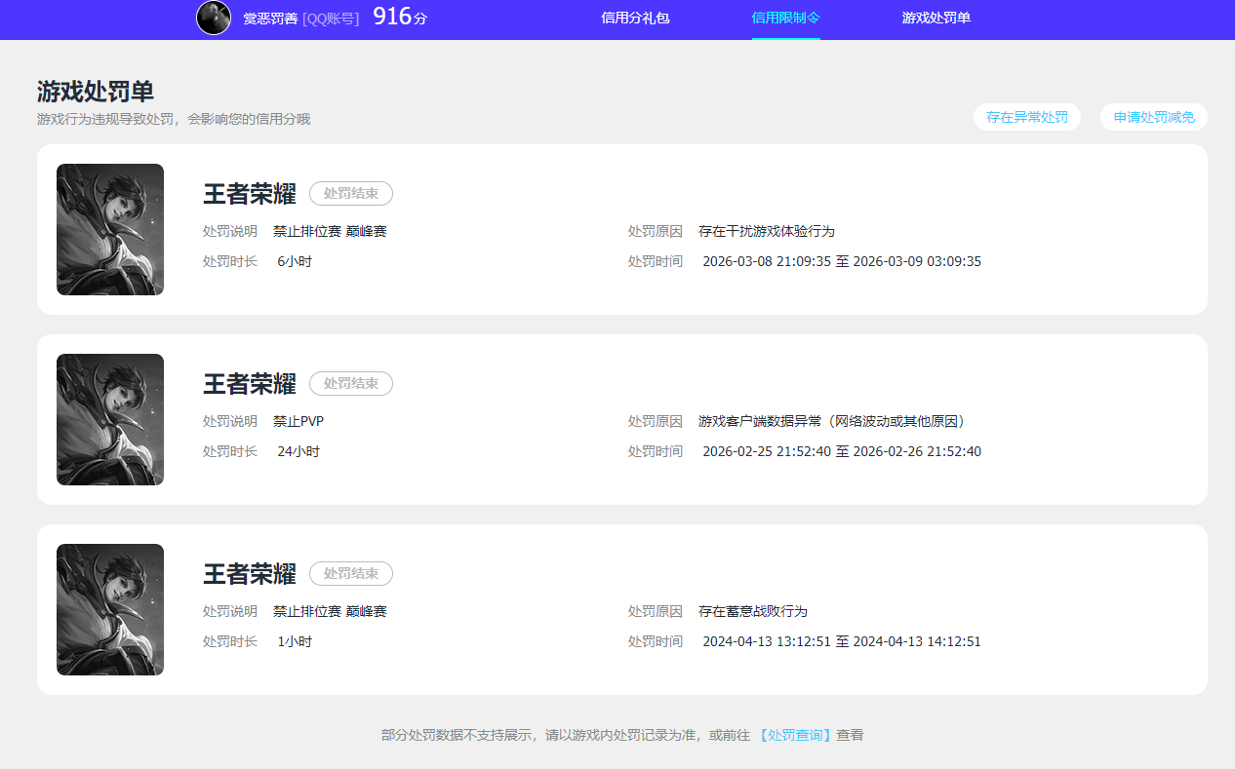Switch to the 信用限制令 tab
Viewport: 1235px width, 769px height.
[x=786, y=19]
